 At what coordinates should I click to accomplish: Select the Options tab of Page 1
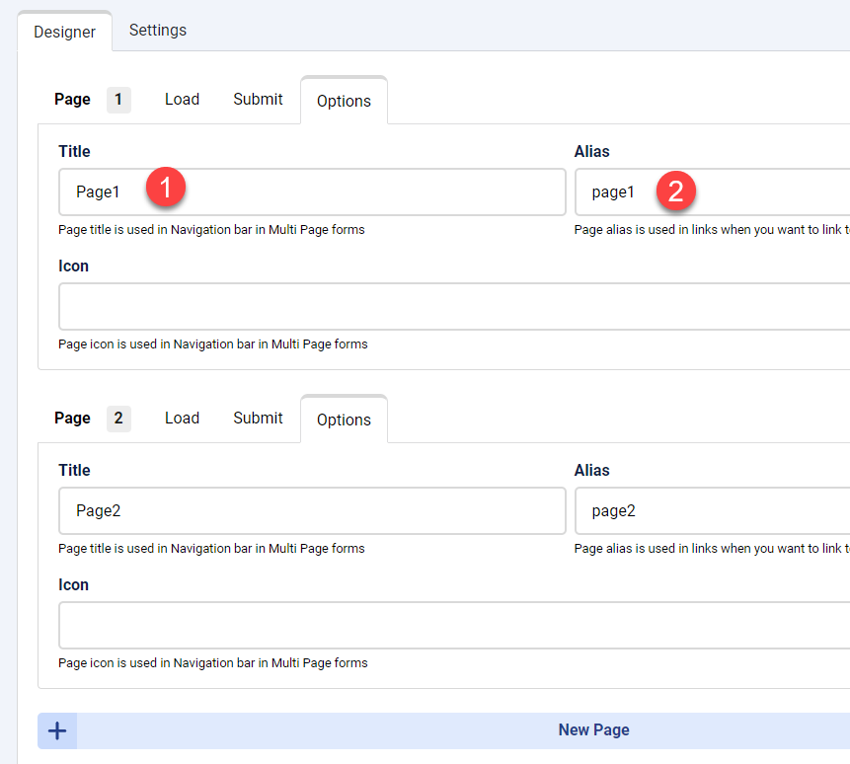344,101
